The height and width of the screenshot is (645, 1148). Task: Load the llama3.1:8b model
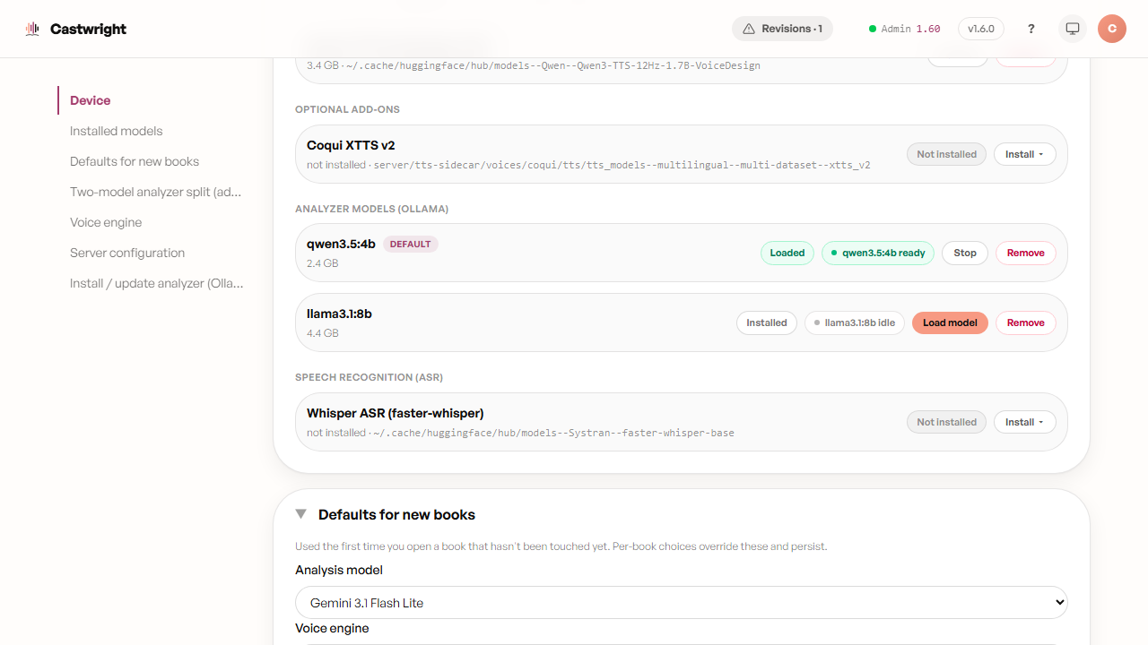click(950, 322)
